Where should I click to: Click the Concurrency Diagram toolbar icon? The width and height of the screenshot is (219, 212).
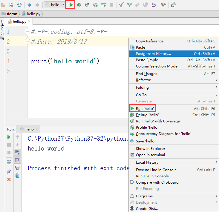point(103,5)
